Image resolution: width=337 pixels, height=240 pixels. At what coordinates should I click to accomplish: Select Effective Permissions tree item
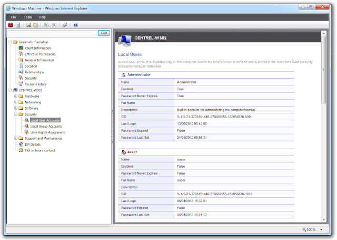(40, 54)
